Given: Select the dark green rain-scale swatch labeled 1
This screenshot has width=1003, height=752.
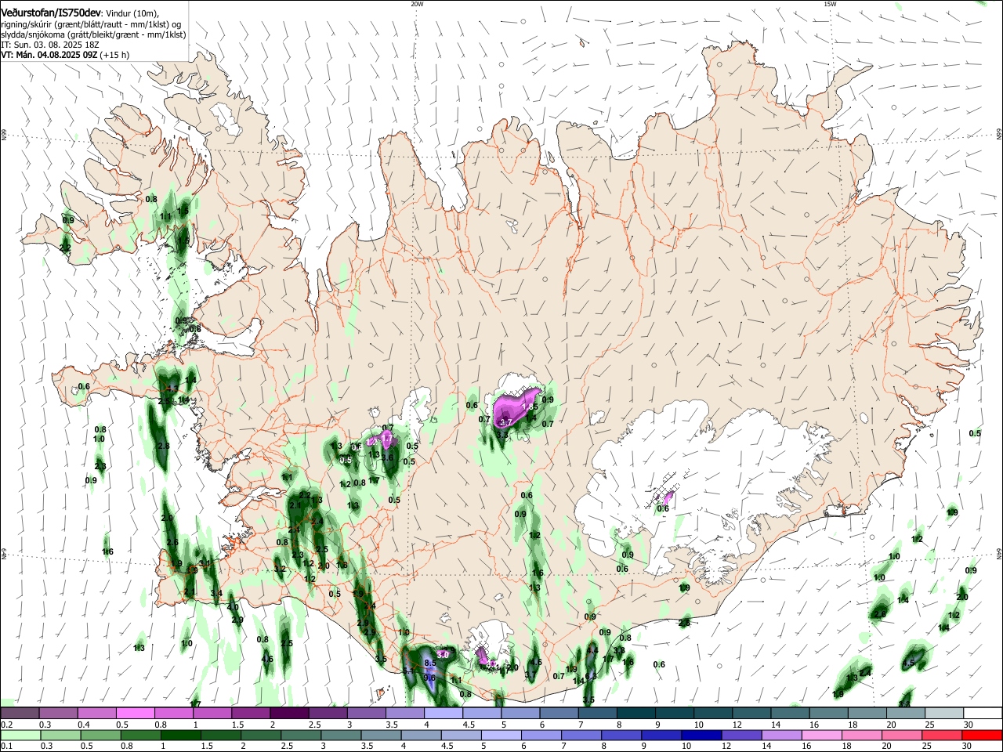Looking at the screenshot, I should (x=179, y=735).
